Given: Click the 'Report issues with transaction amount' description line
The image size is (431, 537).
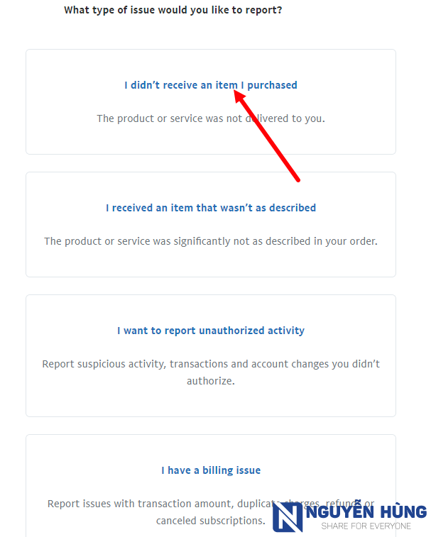Looking at the screenshot, I should point(210,504).
